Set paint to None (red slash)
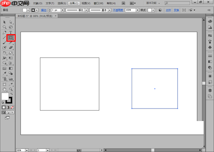This screenshot has height=152, width=214. [12, 107]
